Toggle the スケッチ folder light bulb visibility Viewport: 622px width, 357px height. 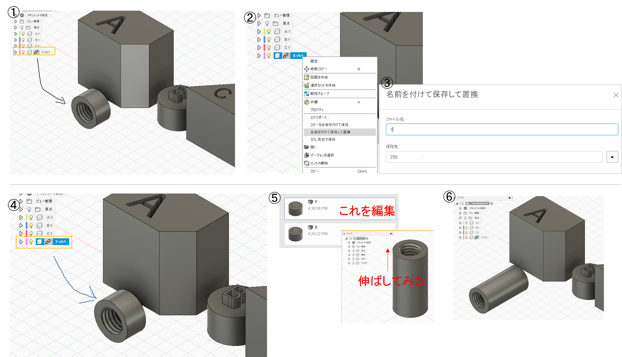pyautogui.click(x=353, y=263)
